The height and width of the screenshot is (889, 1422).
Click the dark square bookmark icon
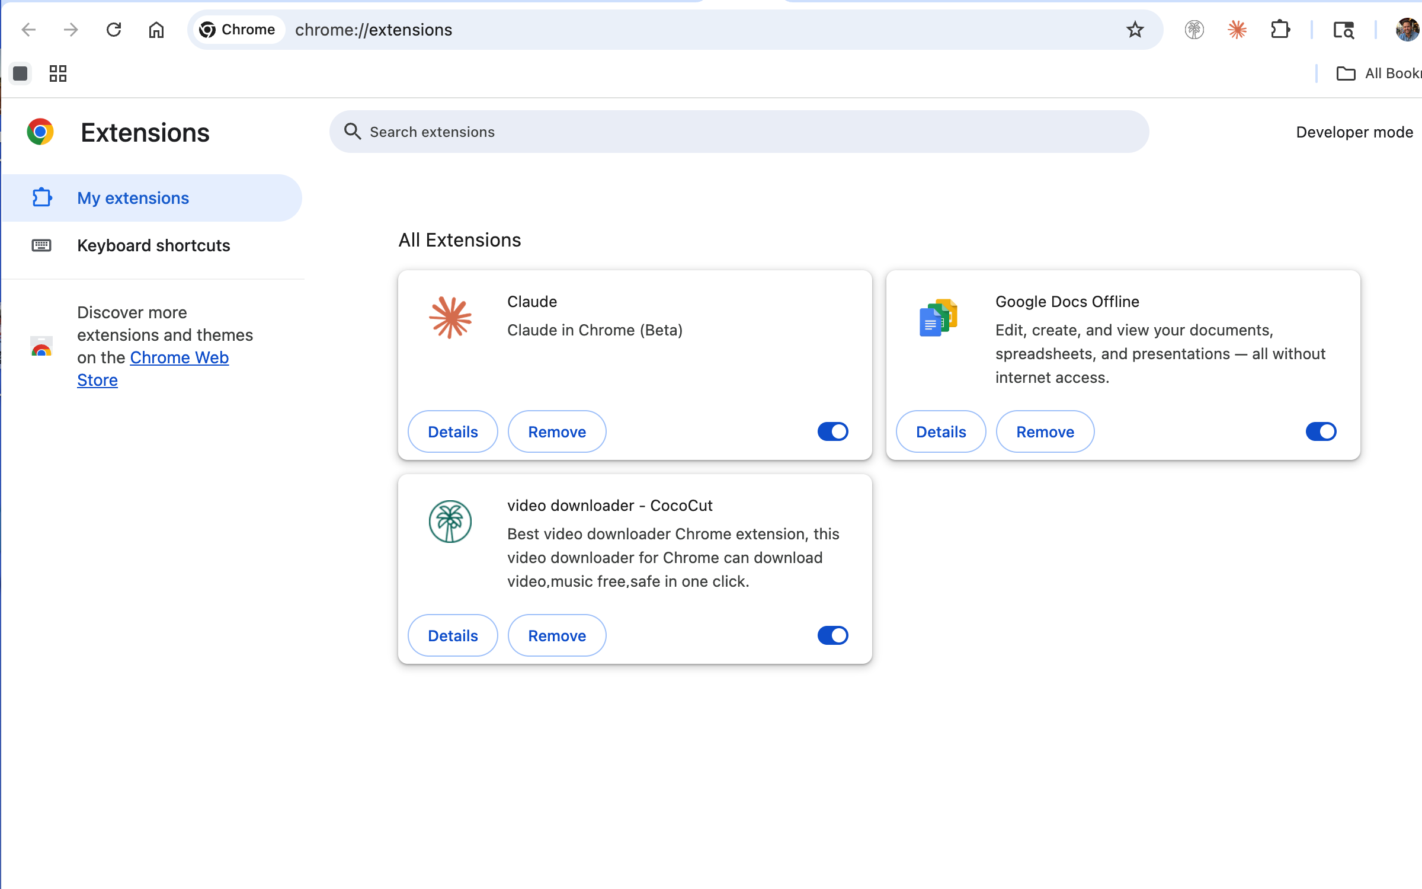click(x=20, y=73)
